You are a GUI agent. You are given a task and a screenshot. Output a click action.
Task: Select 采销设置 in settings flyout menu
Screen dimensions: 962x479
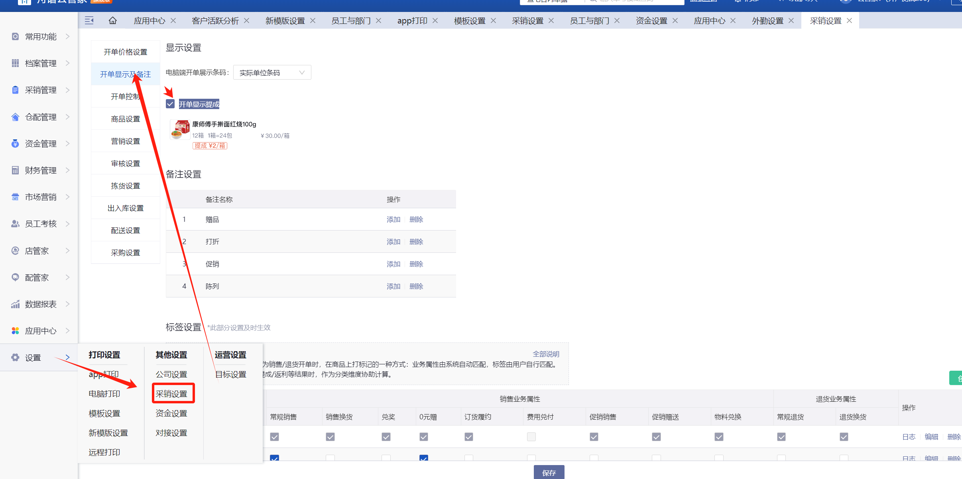coord(171,394)
